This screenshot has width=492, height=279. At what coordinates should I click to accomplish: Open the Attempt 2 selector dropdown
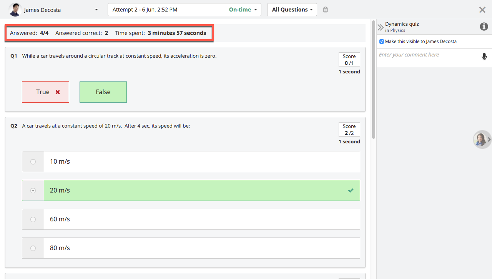[184, 10]
